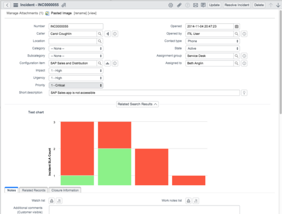Toggle the activity stream icon
This screenshot has height=214, width=282.
(x=203, y=5)
